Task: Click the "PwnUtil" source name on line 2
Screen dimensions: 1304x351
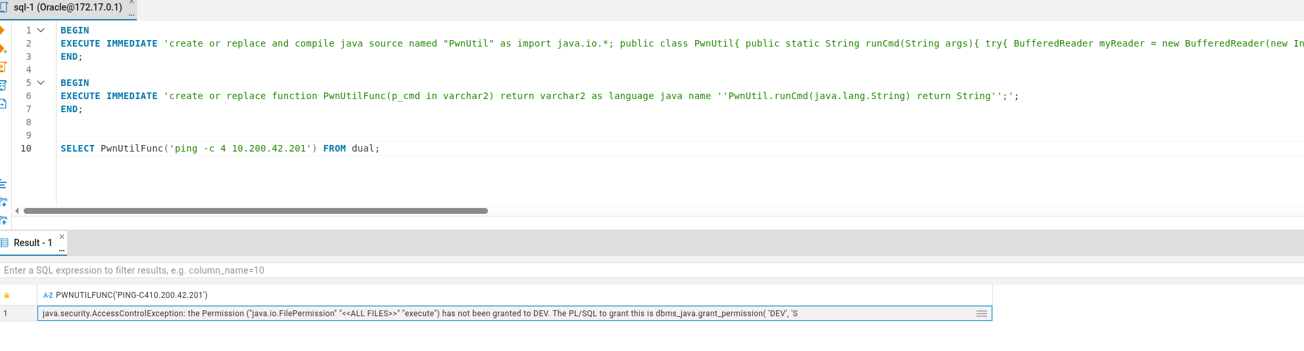Action: point(469,43)
